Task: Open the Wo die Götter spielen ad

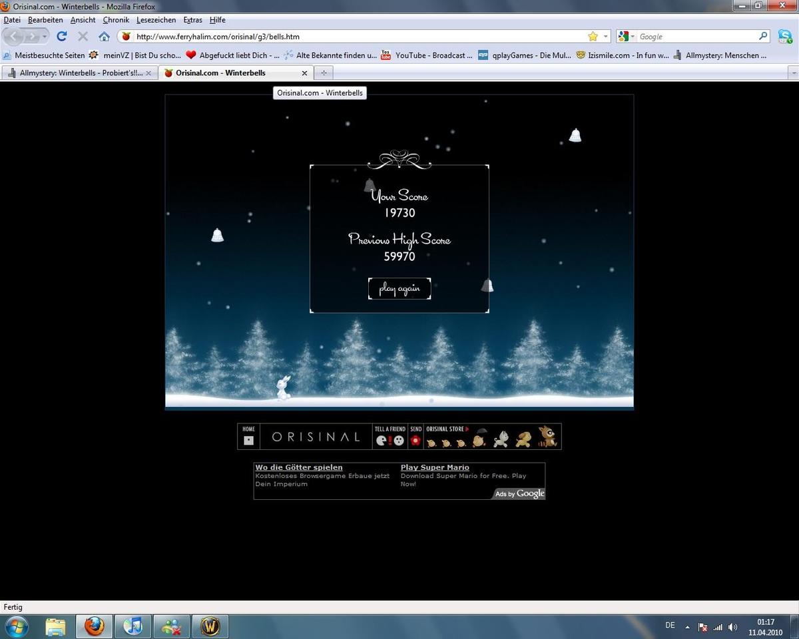Action: pyautogui.click(x=299, y=467)
